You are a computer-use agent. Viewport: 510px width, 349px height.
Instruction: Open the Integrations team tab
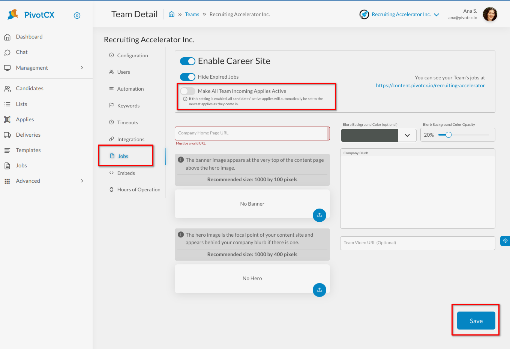point(130,139)
